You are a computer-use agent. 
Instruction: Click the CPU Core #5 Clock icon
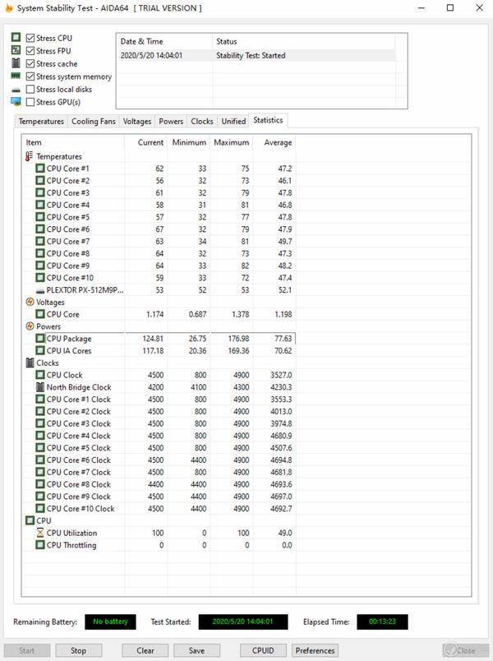[40, 448]
